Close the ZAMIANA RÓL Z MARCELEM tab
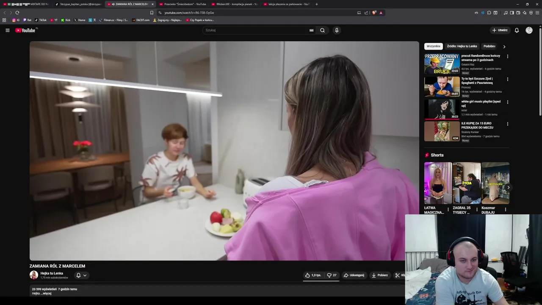 [152, 4]
